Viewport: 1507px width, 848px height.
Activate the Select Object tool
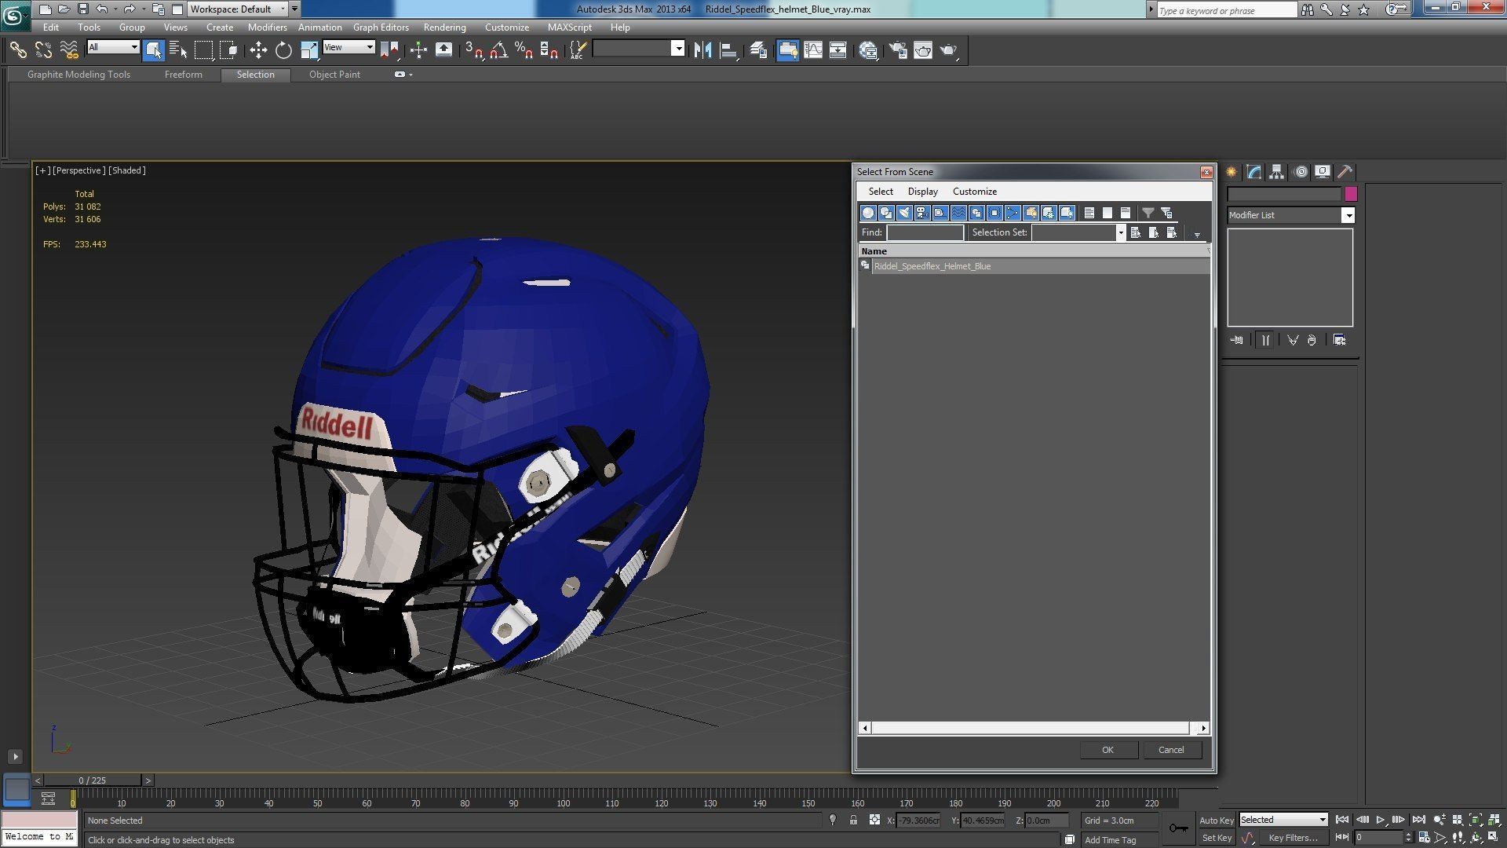point(153,50)
